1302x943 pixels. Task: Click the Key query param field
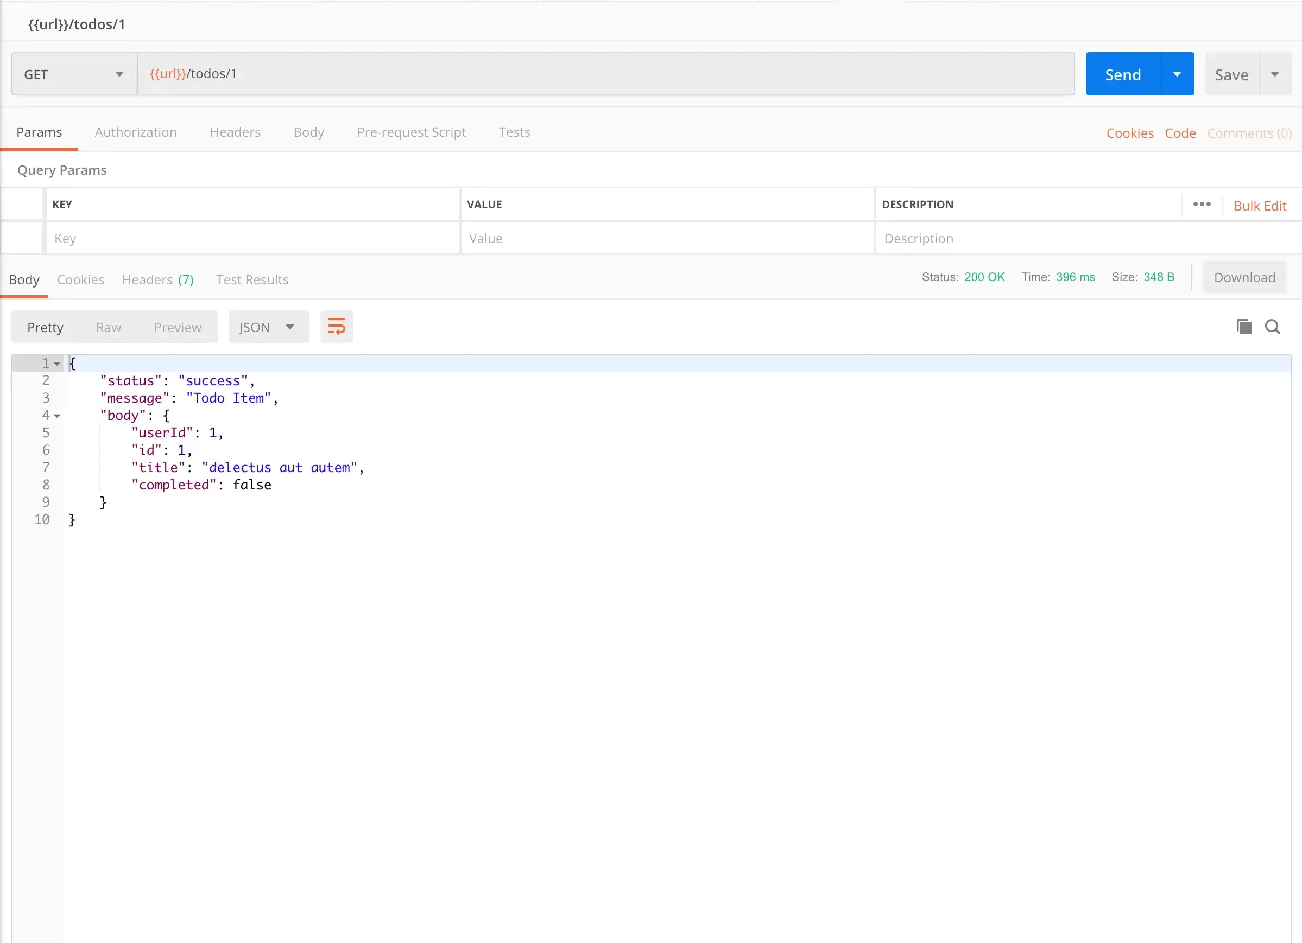[252, 238]
